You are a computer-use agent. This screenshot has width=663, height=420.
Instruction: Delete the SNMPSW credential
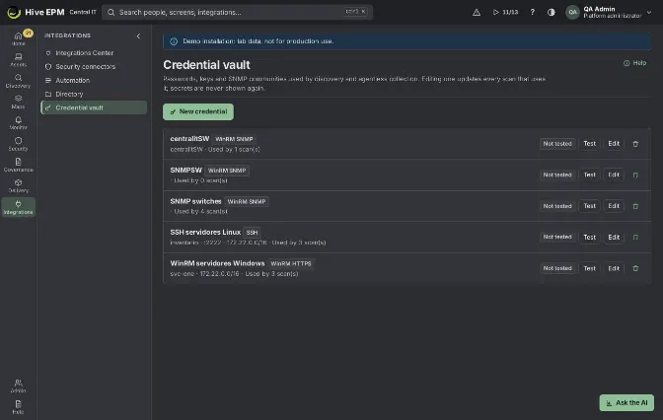point(635,175)
